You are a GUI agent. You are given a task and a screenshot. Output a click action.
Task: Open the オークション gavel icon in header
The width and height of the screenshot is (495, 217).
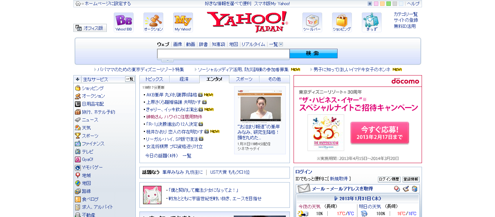coord(153,22)
